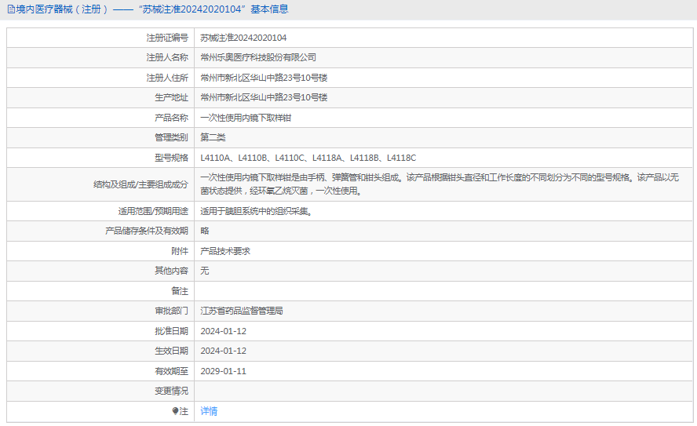The image size is (697, 426).
Task: Click the 适用范围/预期用途 label
Action: click(x=153, y=212)
